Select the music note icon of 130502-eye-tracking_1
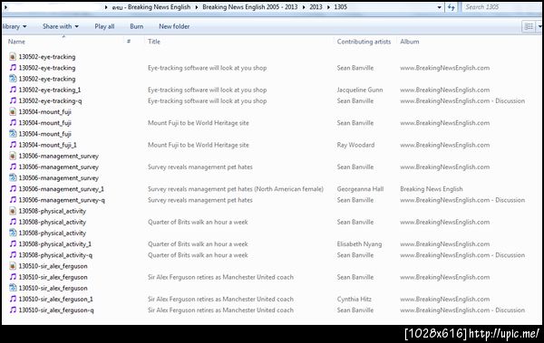Screen dimensions: 544x343 tap(13, 90)
